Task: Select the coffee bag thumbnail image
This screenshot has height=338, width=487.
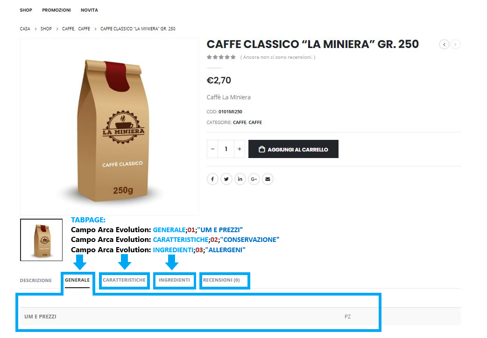Action: click(x=41, y=240)
